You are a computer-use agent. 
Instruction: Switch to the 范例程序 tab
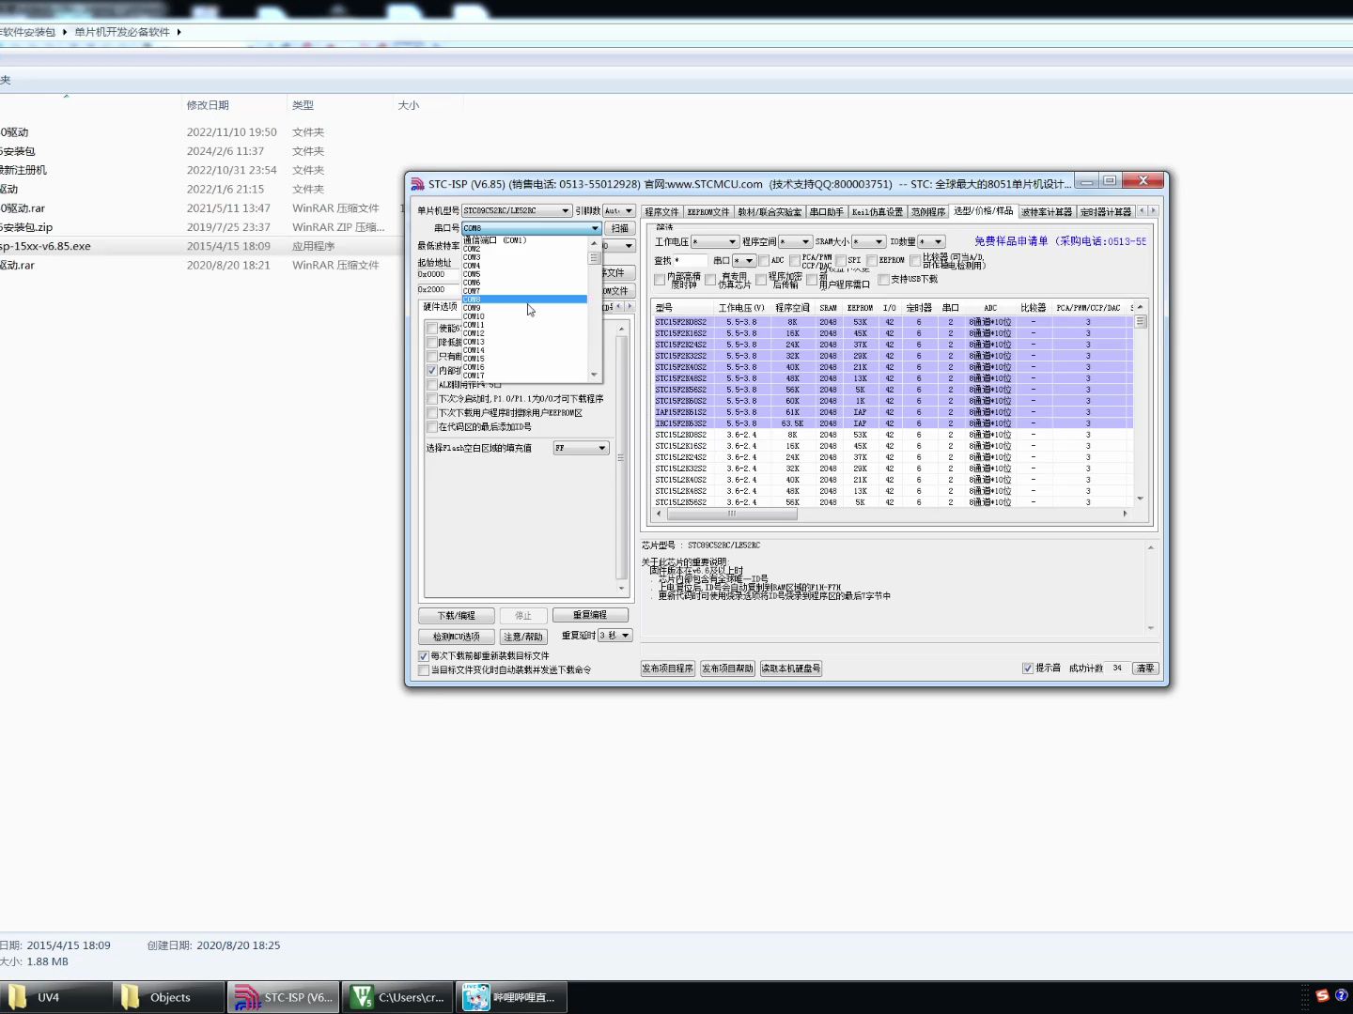pos(928,212)
